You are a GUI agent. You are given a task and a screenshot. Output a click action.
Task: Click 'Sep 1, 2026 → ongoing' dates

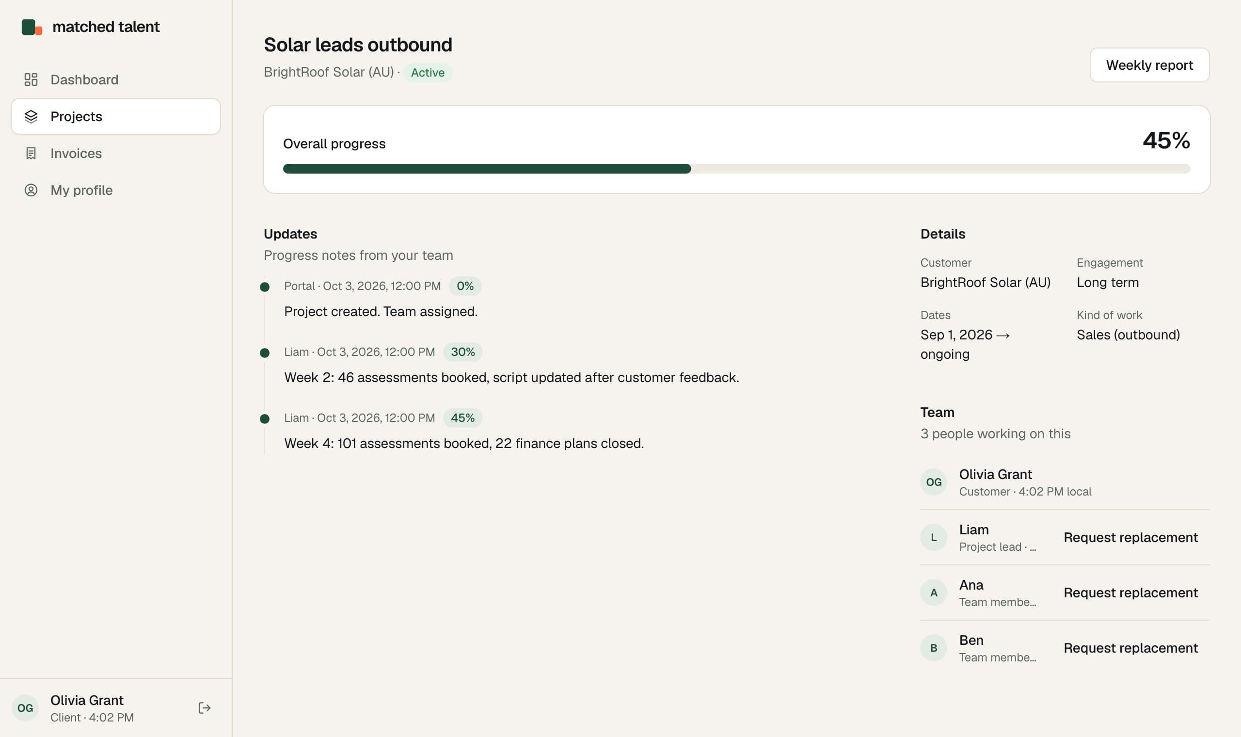tap(965, 344)
